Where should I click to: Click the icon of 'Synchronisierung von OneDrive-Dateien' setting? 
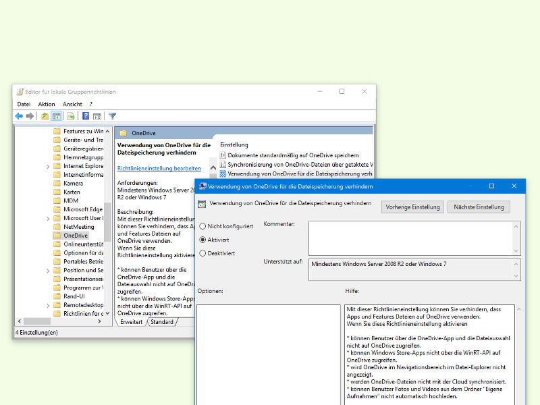click(223, 165)
